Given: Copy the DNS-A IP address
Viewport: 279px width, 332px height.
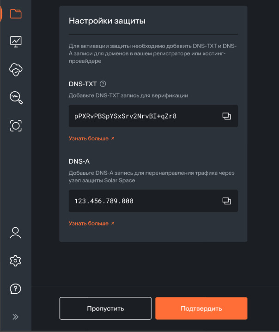Looking at the screenshot, I should pos(226,201).
